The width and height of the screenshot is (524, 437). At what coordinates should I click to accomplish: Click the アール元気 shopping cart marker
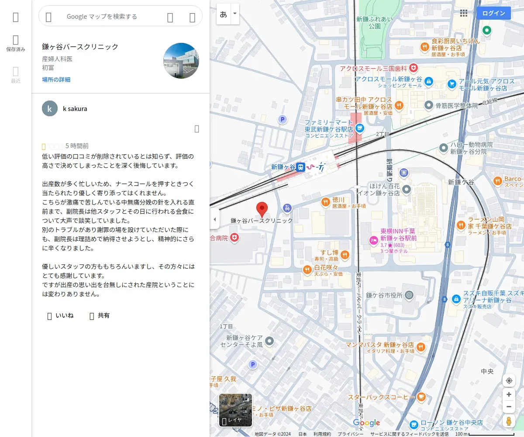(452, 83)
